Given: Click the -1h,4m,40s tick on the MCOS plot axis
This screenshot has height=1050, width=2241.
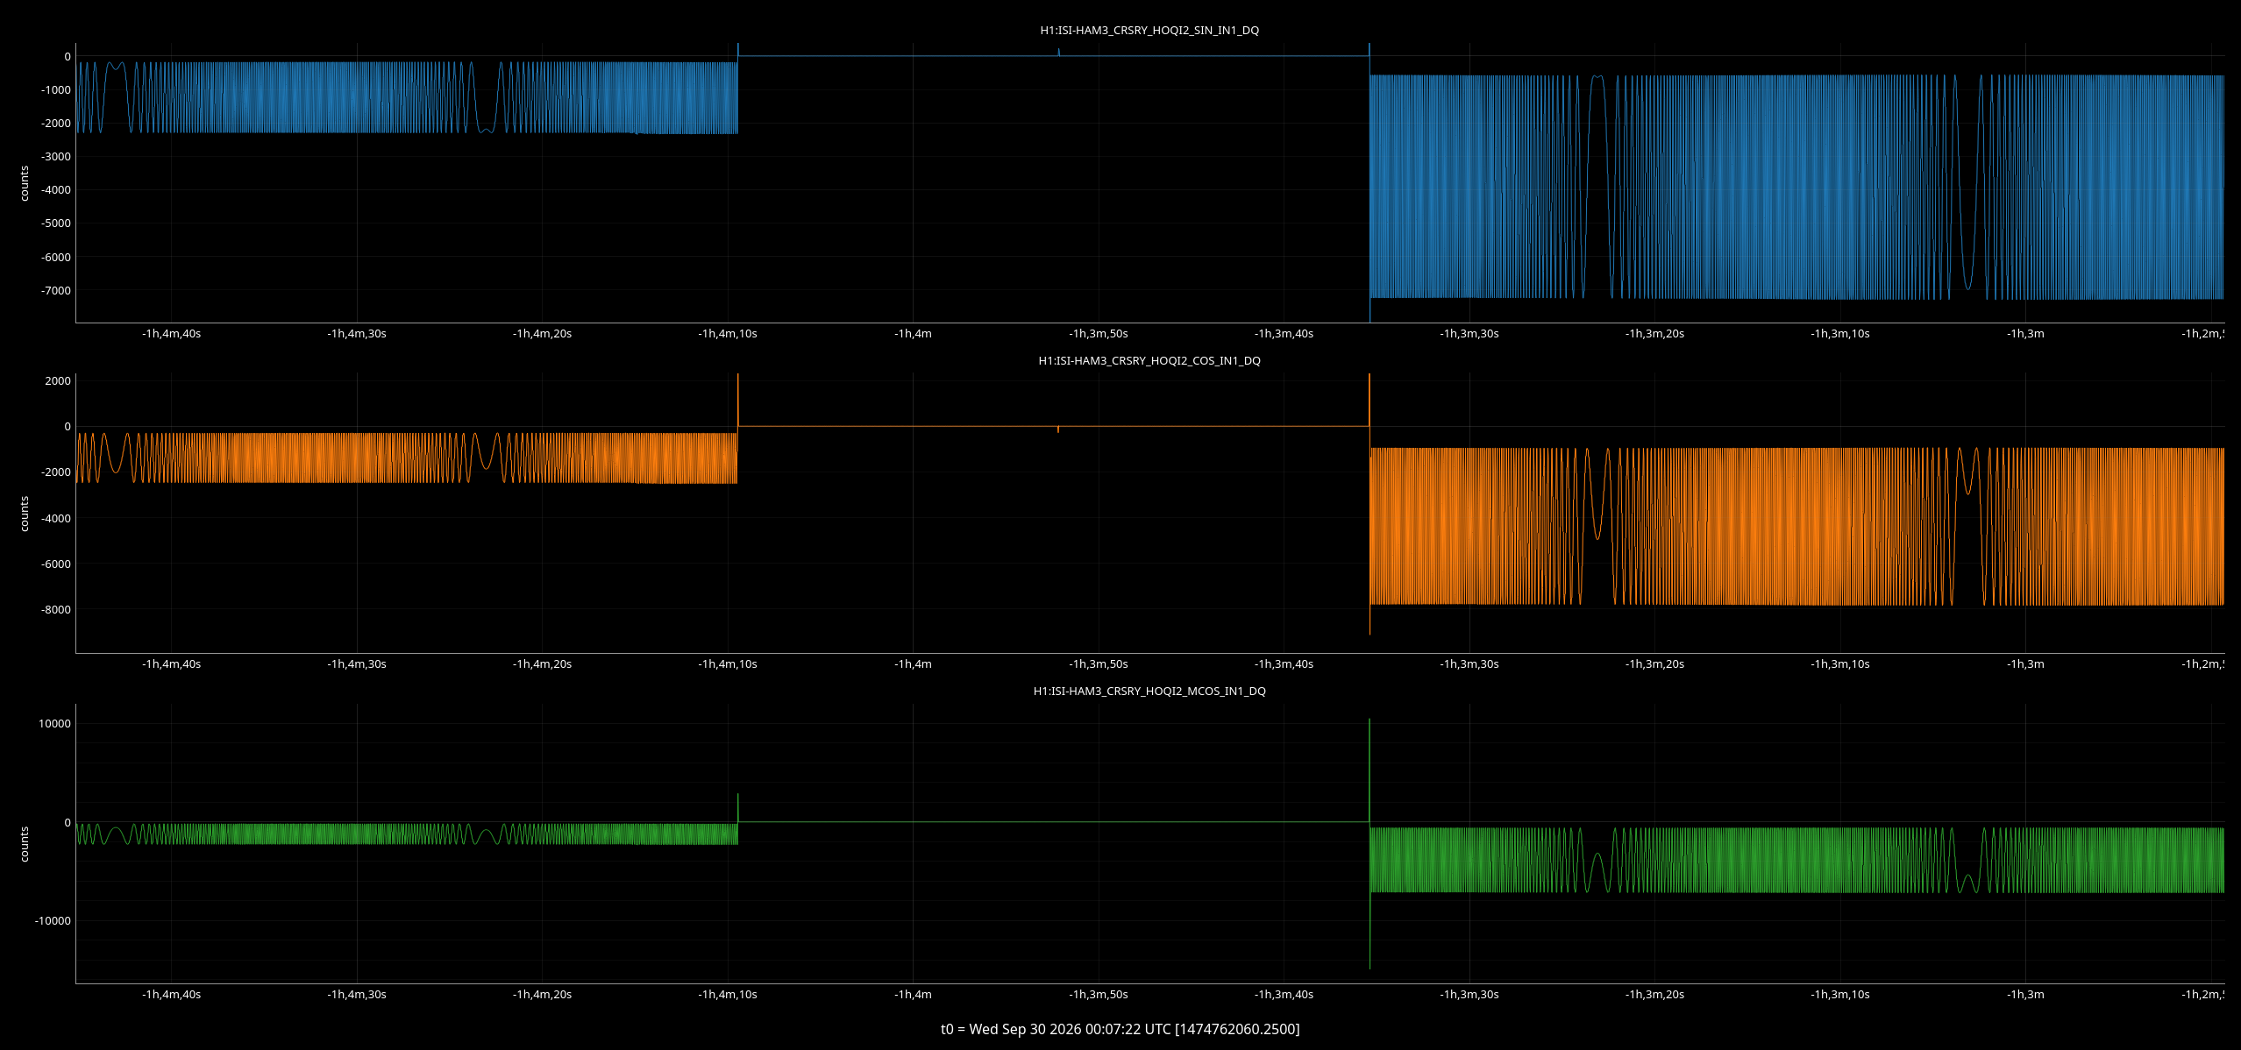Looking at the screenshot, I should [x=171, y=995].
